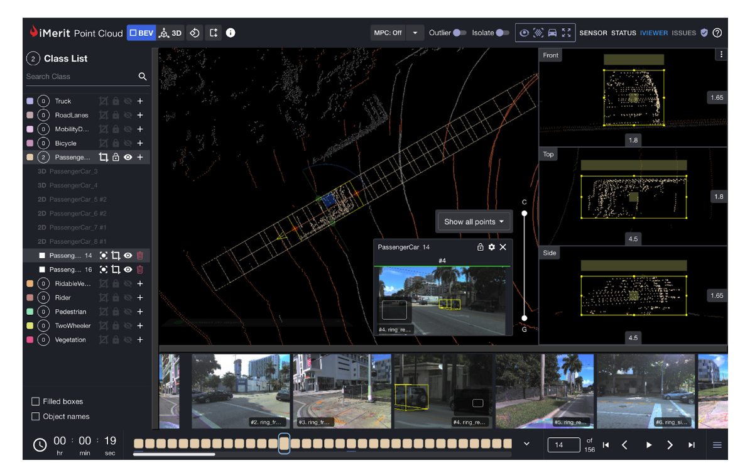Click the gear settings icon on PassengerCar 14 popup
Screen dimensions: 745x475
click(492, 247)
